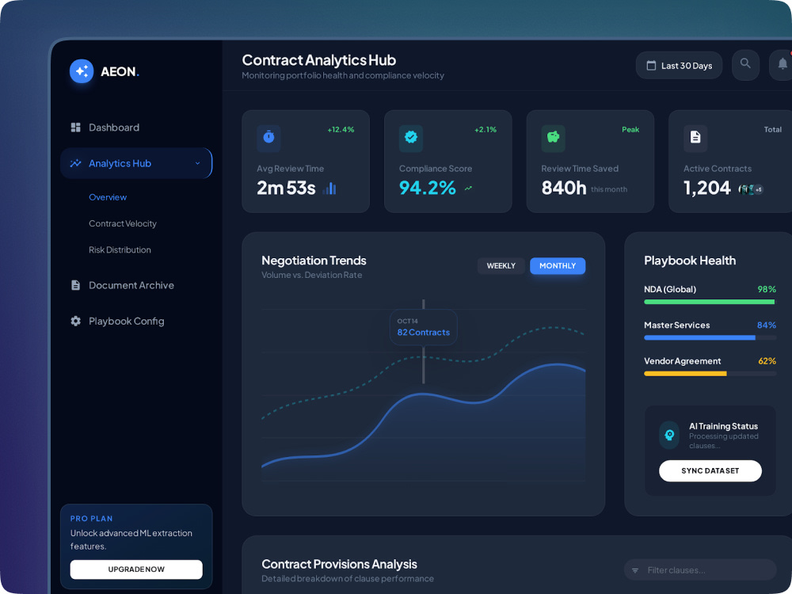Click the '+2.1%' change value
Viewport: 792px width, 594px height.
pyautogui.click(x=485, y=130)
